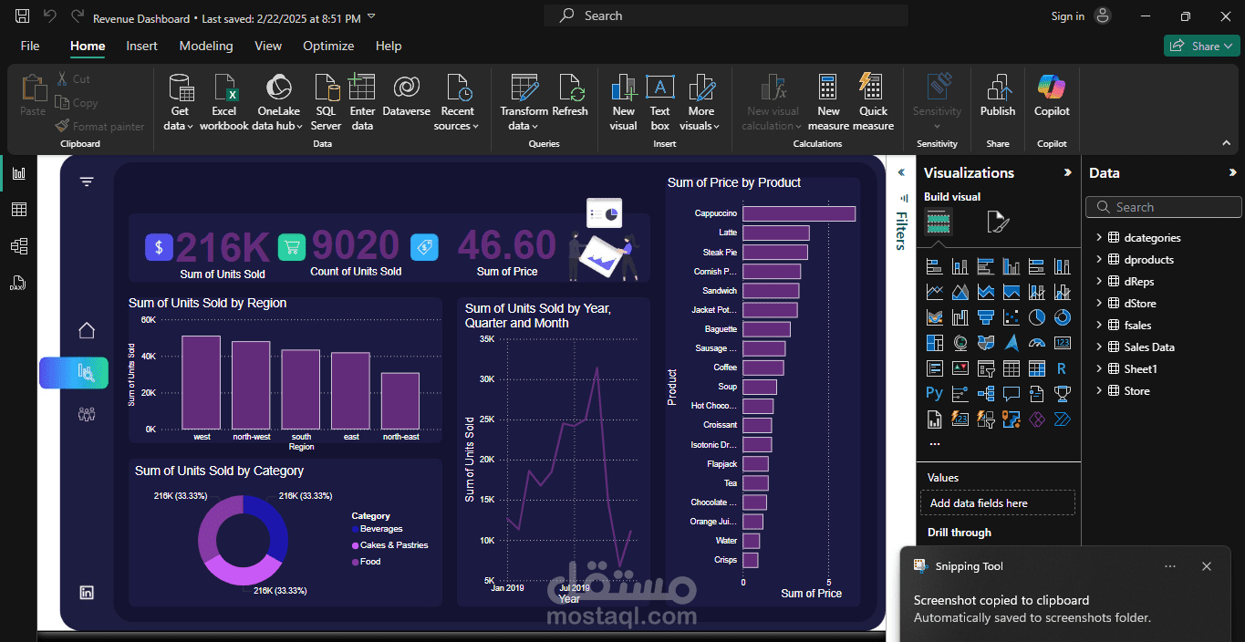Screen dimensions: 1245x642
Task: Click Excel workbook data source
Action: pos(224,102)
